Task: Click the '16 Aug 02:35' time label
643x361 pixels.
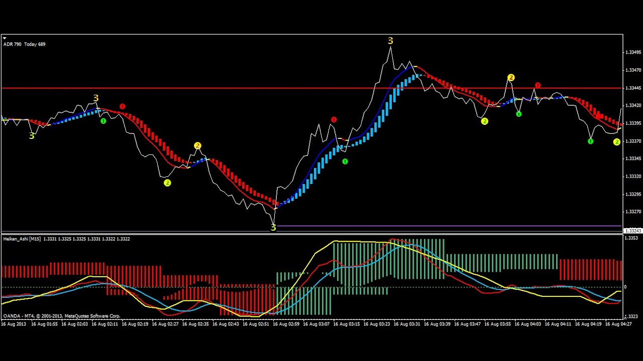Action: (x=195, y=324)
